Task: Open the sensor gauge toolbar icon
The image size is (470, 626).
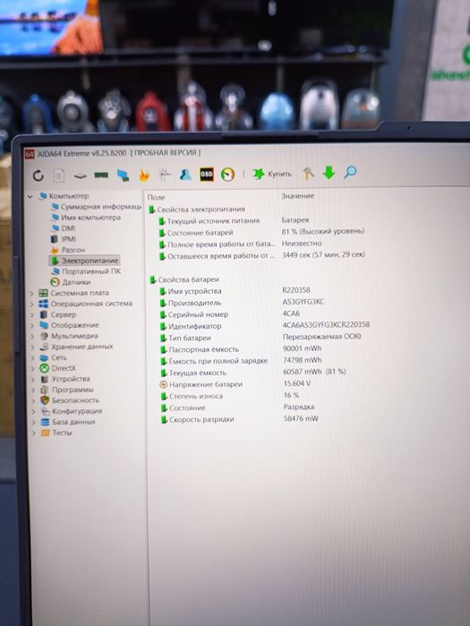Action: click(227, 175)
